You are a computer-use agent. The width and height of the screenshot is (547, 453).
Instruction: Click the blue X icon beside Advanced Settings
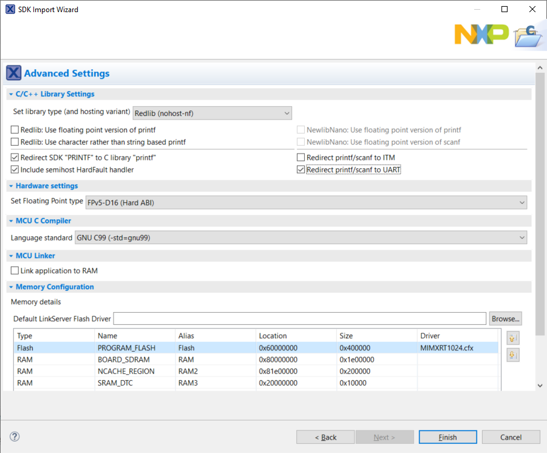pos(13,72)
